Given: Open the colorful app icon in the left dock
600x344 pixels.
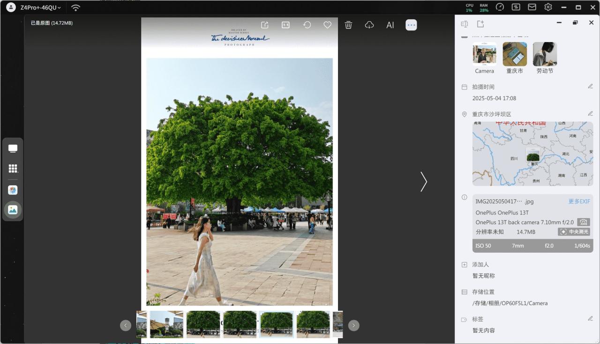Looking at the screenshot, I should pyautogui.click(x=13, y=190).
